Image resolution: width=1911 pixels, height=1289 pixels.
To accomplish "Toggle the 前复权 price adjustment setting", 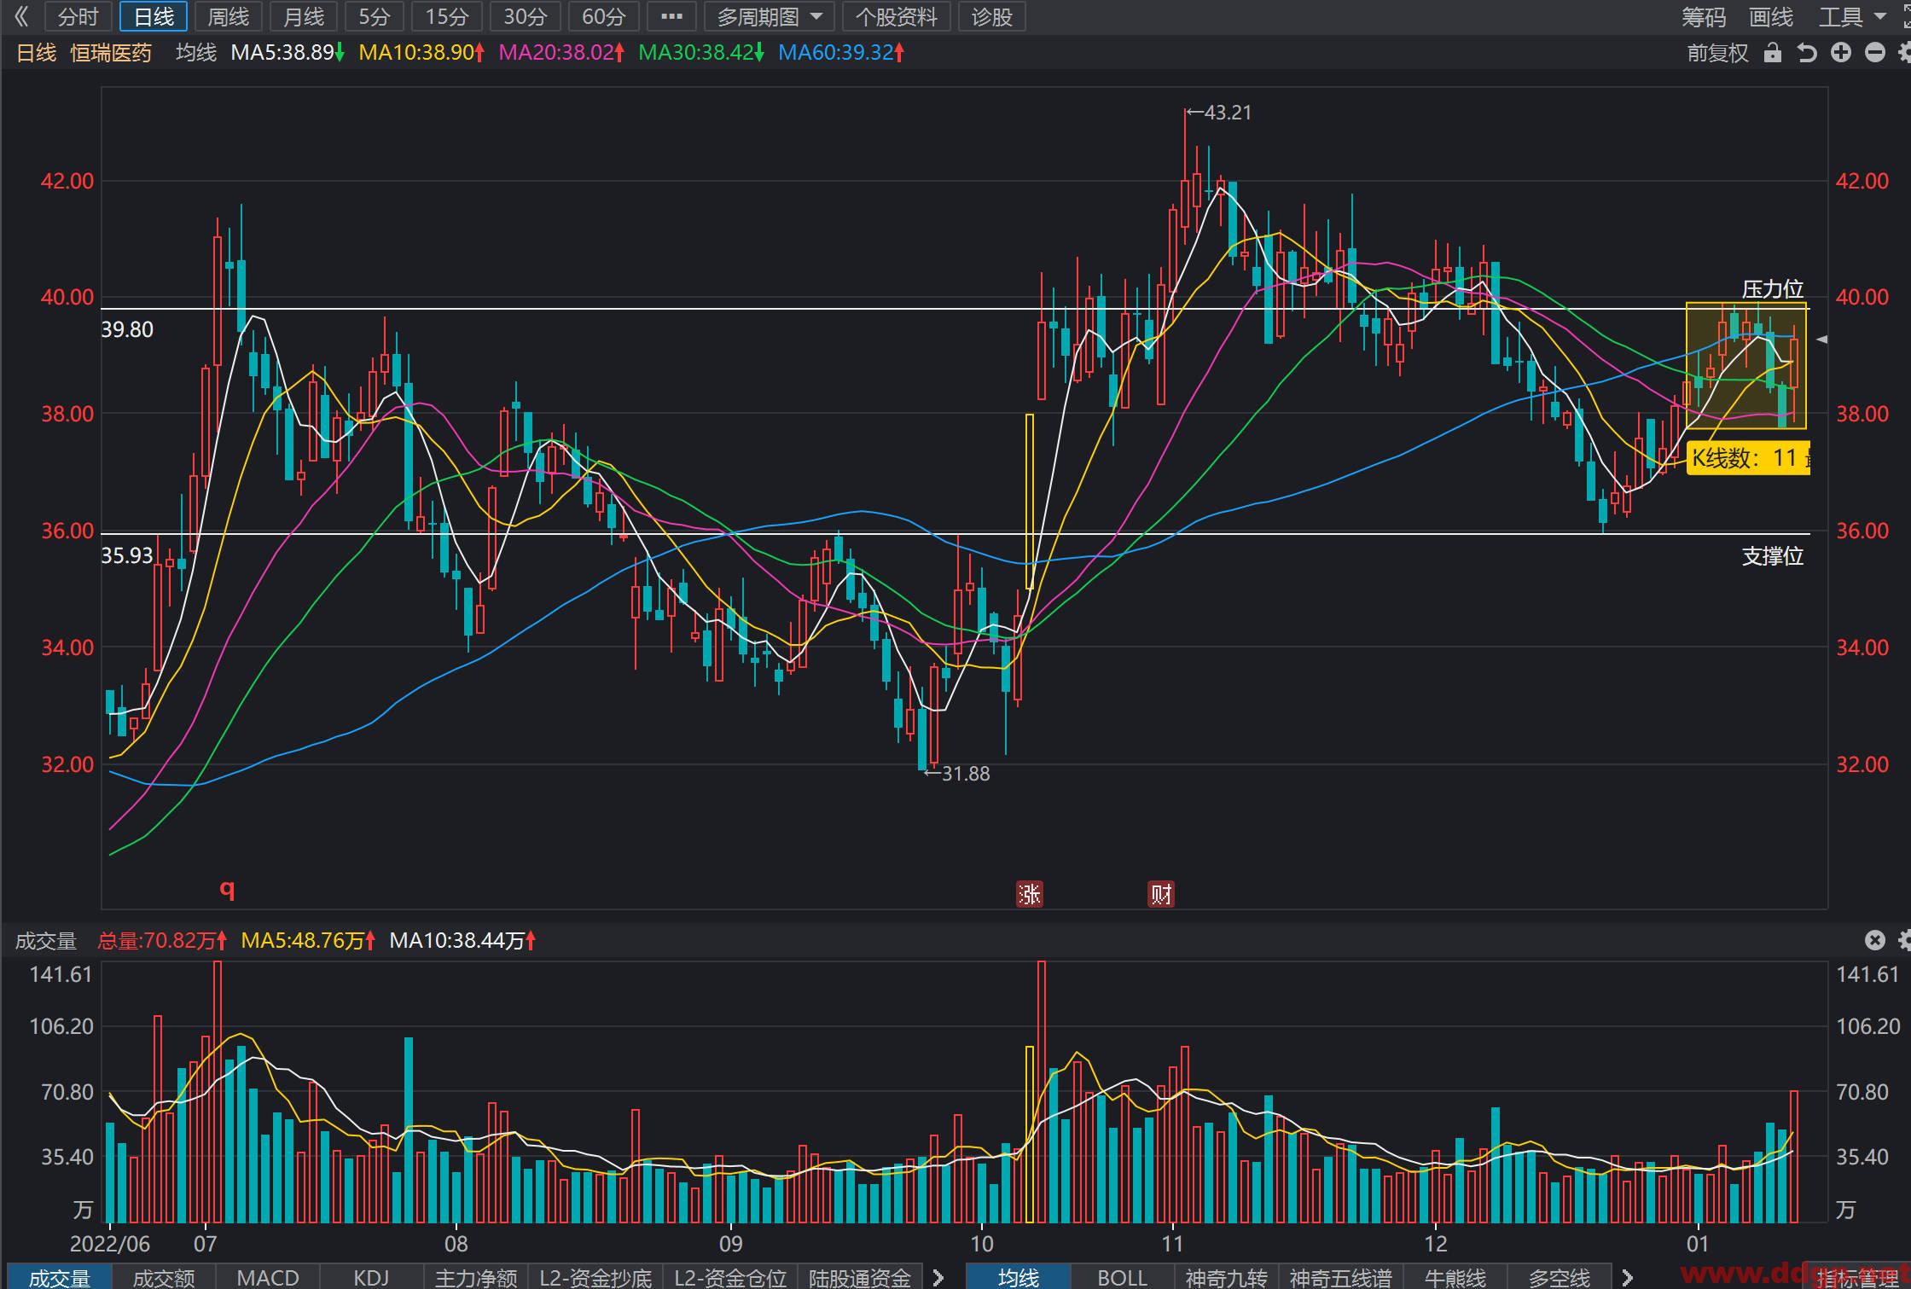I will 1717,53.
